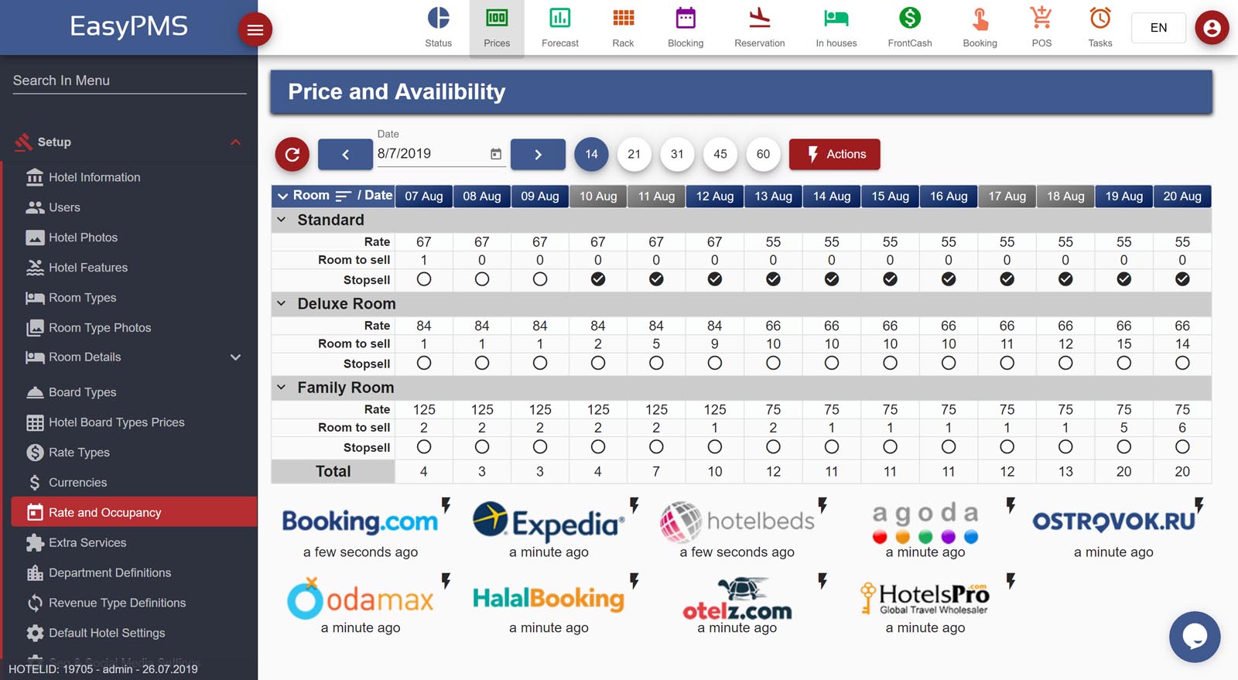Open the Rack grid icon
This screenshot has width=1238, height=680.
(x=623, y=18)
